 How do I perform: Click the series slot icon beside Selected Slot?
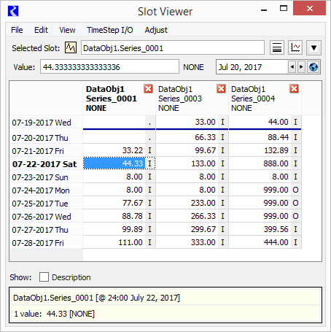click(x=71, y=47)
